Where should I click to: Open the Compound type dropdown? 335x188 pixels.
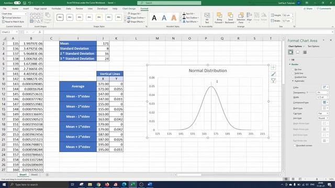(325, 102)
